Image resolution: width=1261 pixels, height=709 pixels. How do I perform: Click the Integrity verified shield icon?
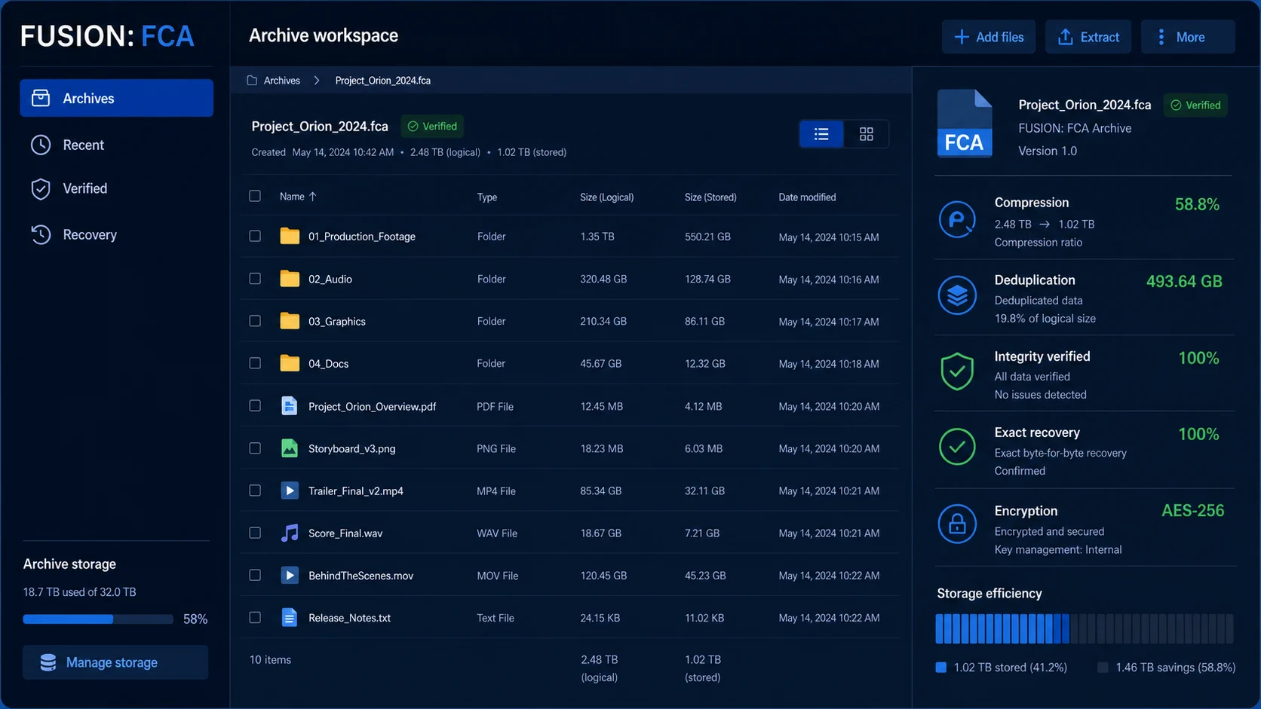point(957,371)
